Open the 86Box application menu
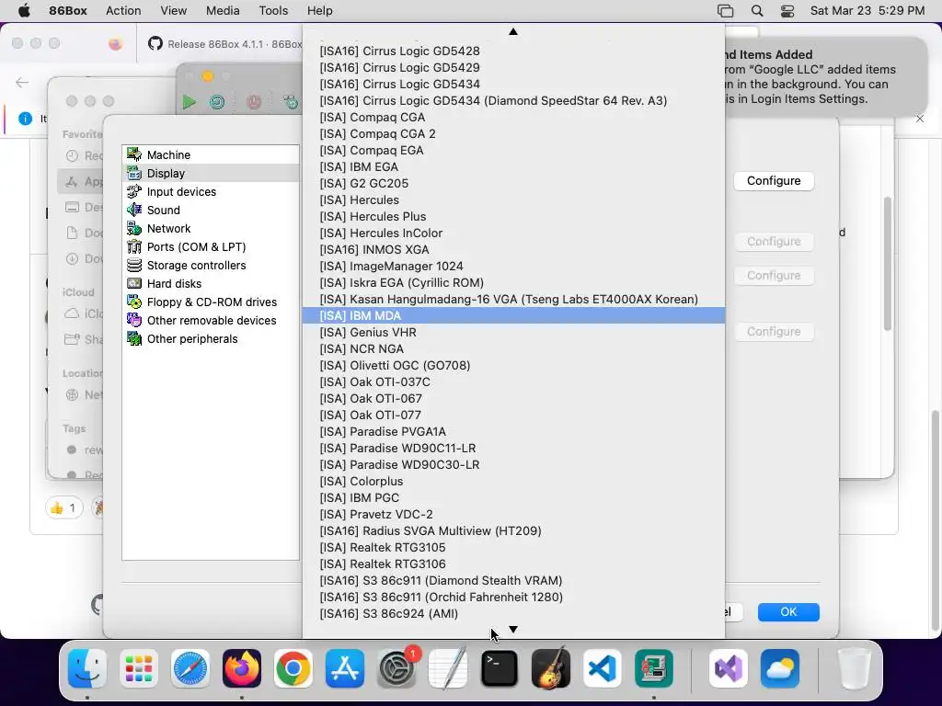The image size is (942, 706). [x=68, y=11]
